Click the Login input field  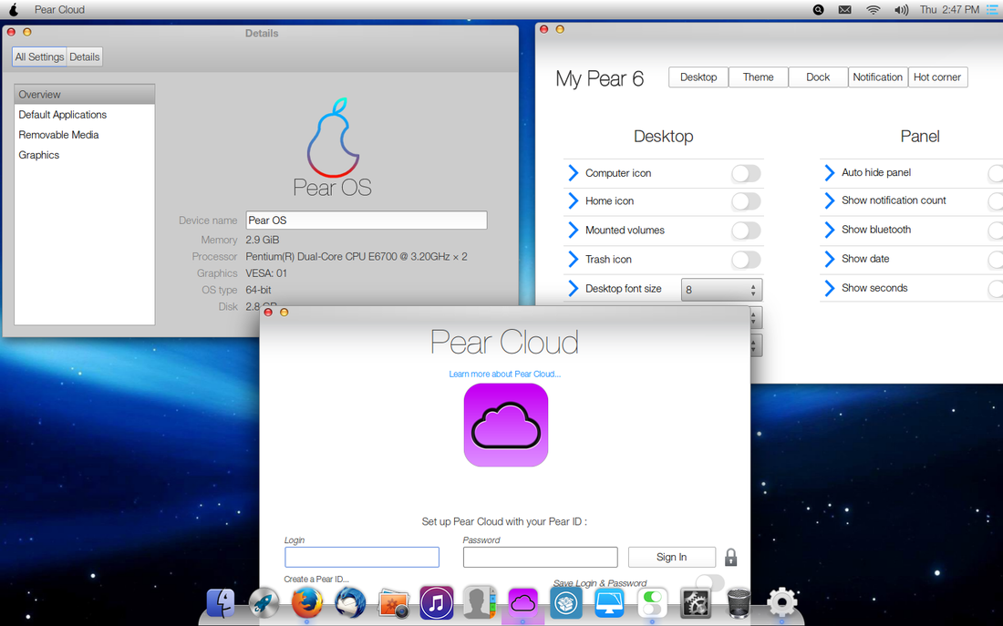click(362, 557)
